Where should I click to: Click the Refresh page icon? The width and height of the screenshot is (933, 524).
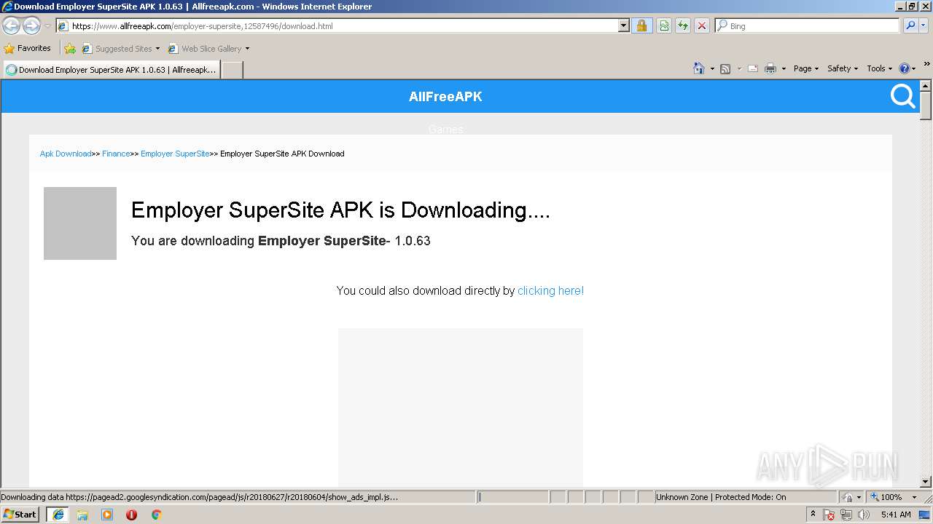(683, 25)
